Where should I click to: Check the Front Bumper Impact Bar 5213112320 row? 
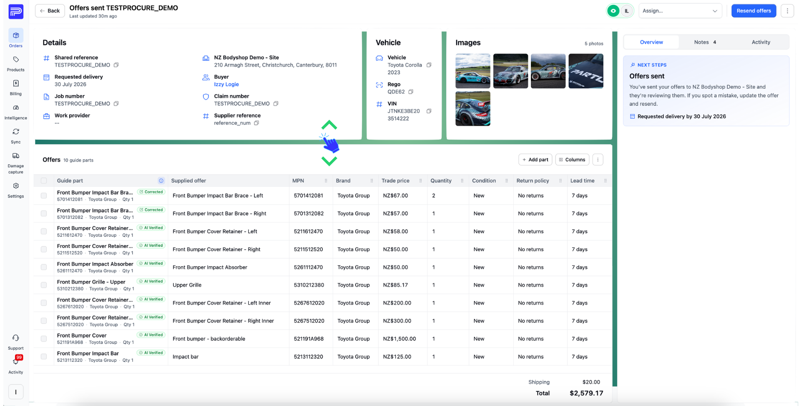point(44,357)
